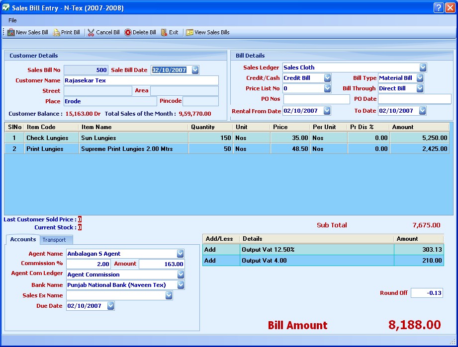
Task: Click the Commission % field
Action: click(x=88, y=264)
